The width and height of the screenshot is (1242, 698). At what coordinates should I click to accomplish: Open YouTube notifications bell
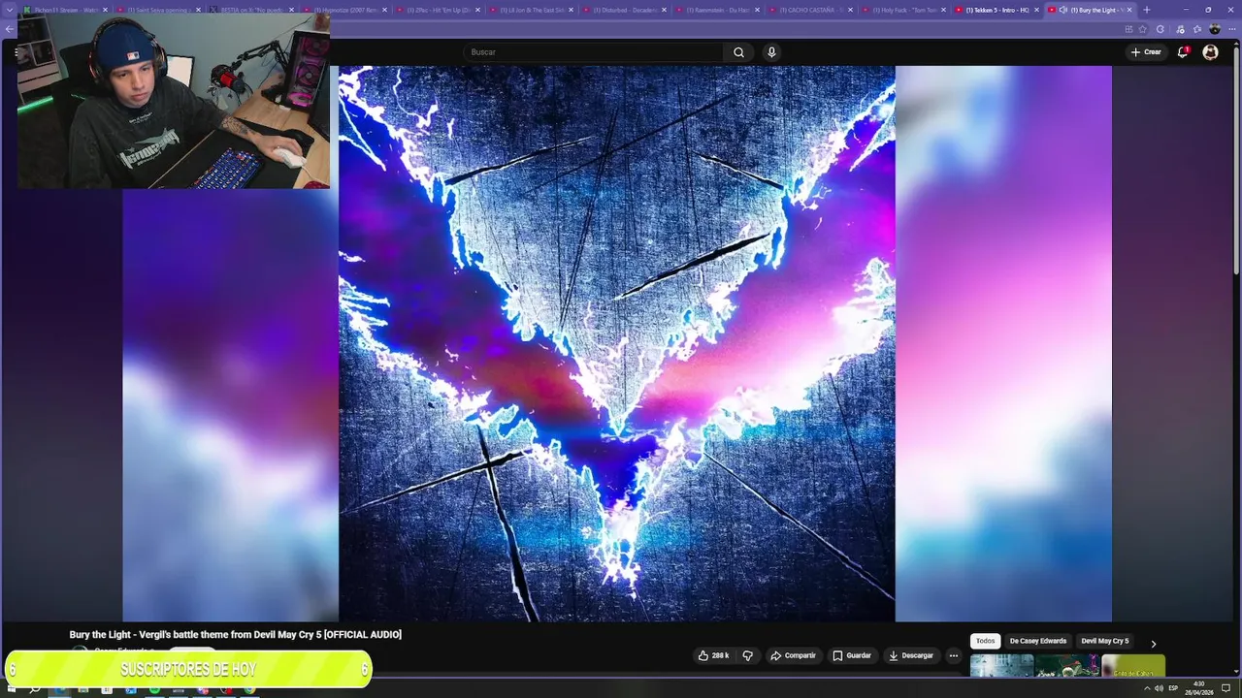1182,52
